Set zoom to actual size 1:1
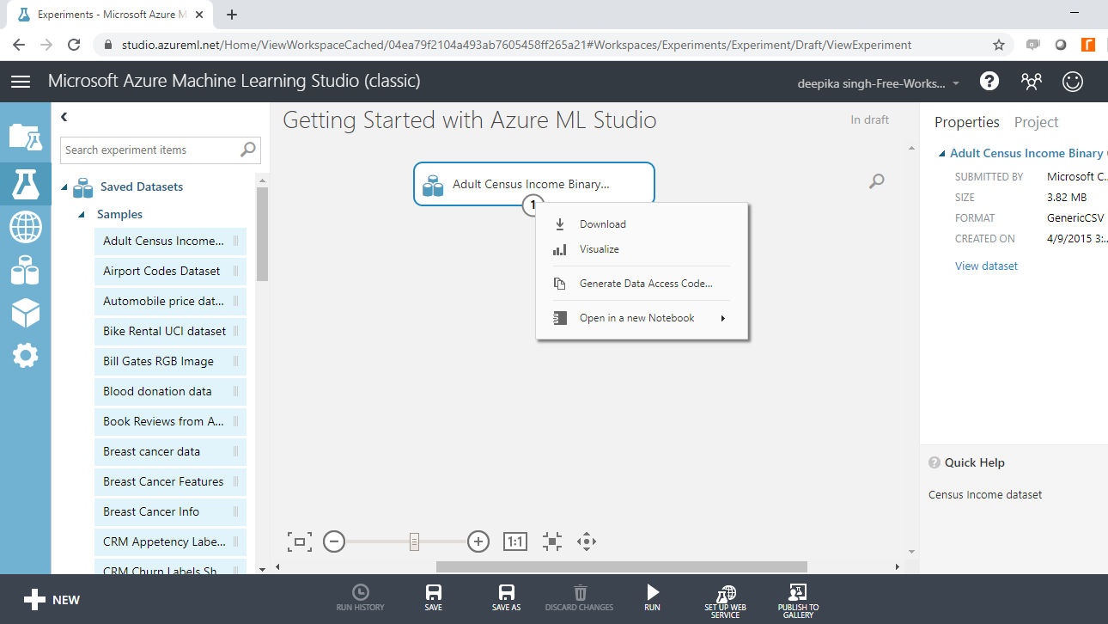 click(x=514, y=541)
